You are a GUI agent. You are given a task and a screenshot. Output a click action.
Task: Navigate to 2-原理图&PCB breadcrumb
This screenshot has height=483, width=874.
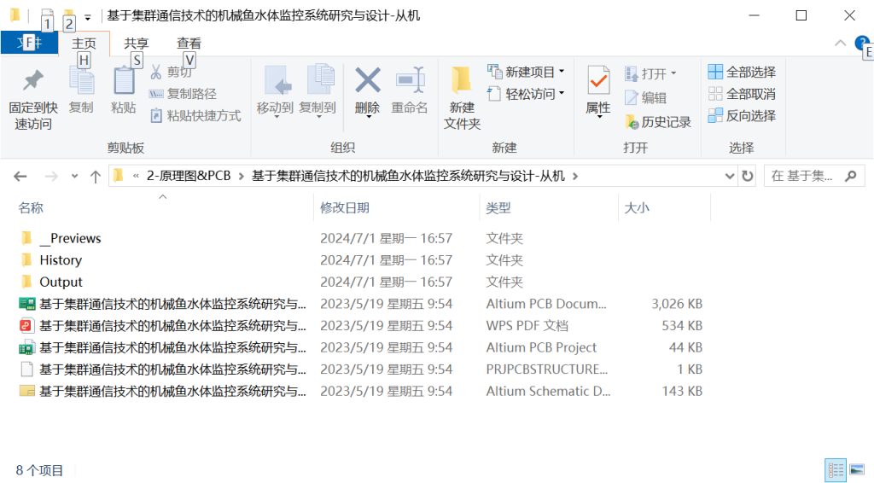(189, 176)
